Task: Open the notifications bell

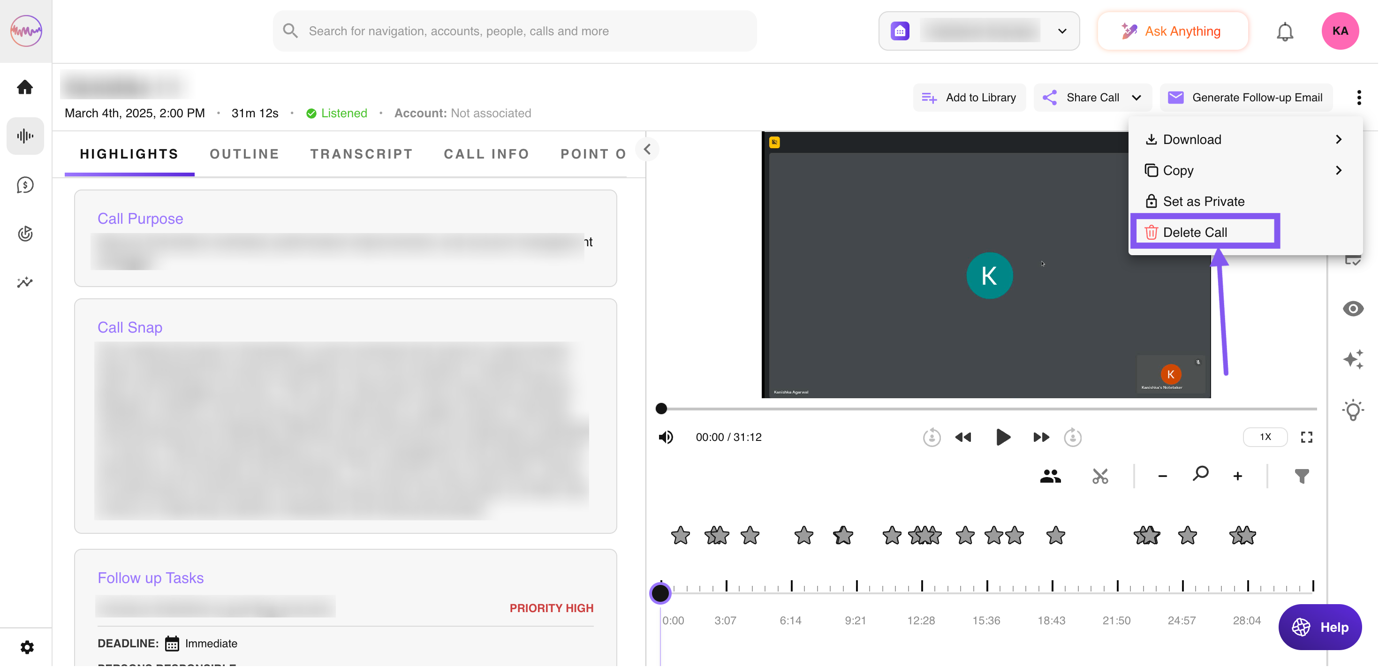Action: pyautogui.click(x=1284, y=31)
